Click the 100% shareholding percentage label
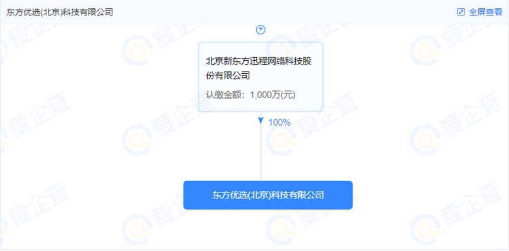The image size is (509, 251). click(x=279, y=123)
